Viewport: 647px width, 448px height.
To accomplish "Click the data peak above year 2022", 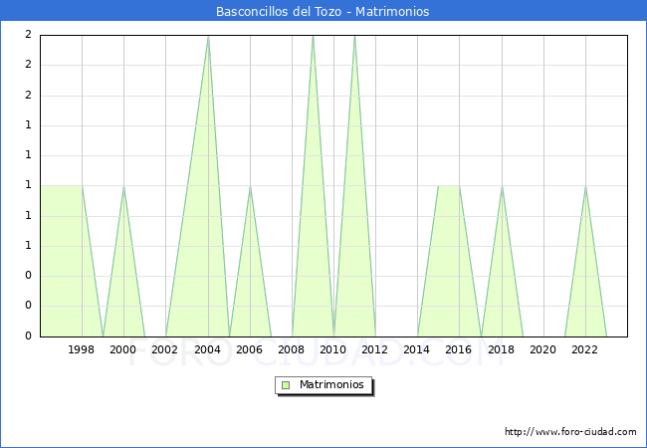I will point(585,186).
